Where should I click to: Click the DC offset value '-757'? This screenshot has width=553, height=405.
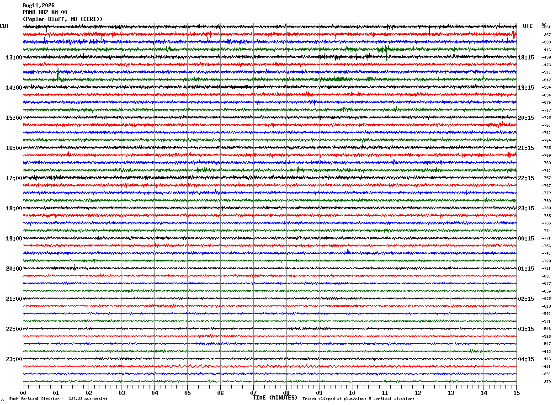click(x=546, y=178)
